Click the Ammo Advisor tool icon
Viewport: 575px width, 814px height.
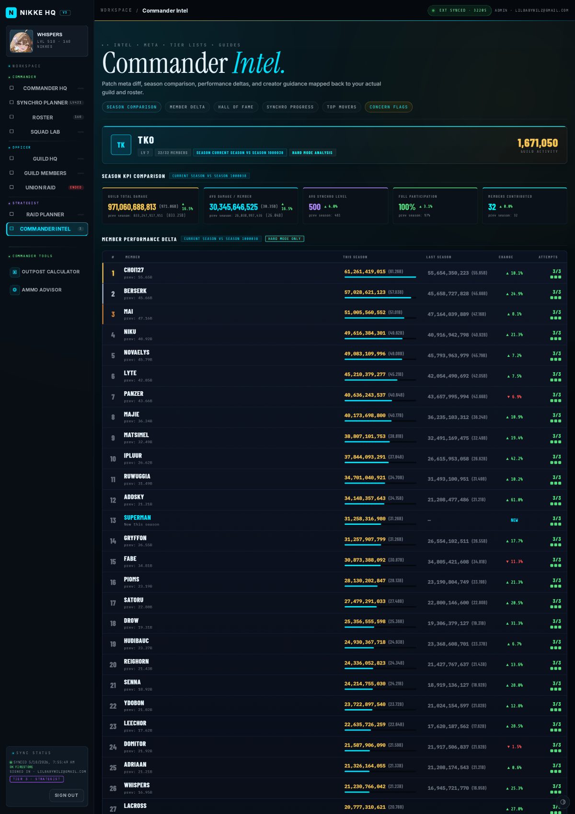[x=15, y=290]
